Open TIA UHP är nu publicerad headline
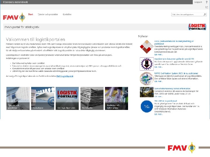 tap(166, 101)
